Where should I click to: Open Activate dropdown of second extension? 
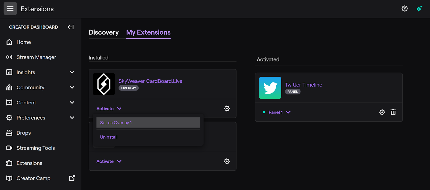click(109, 161)
